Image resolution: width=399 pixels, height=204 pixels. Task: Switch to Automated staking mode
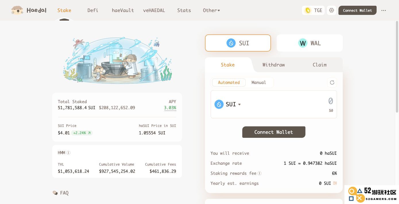(x=229, y=83)
